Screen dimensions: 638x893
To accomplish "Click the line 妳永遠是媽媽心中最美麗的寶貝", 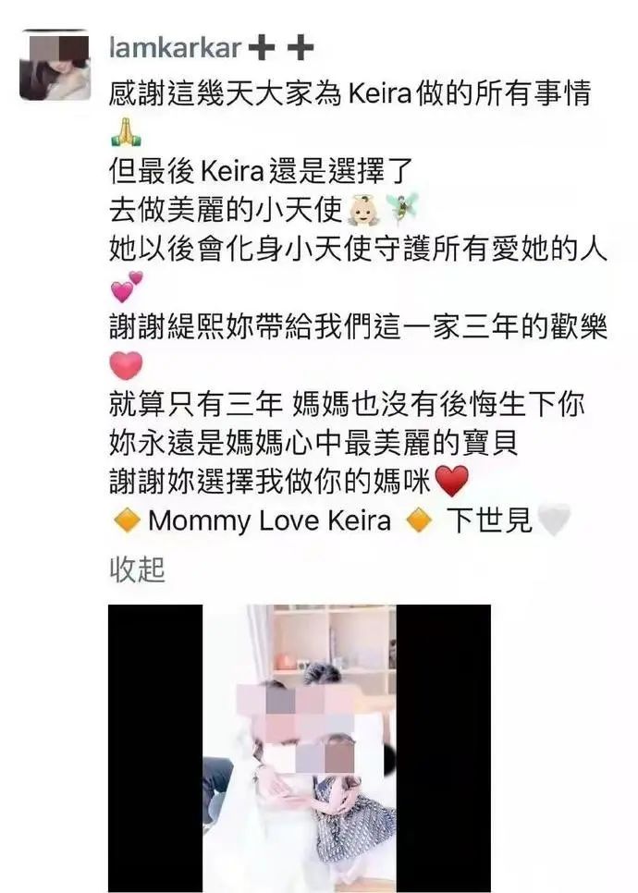I will (313, 443).
